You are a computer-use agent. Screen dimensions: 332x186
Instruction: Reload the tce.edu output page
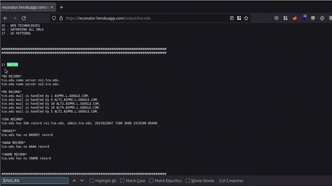click(24, 18)
